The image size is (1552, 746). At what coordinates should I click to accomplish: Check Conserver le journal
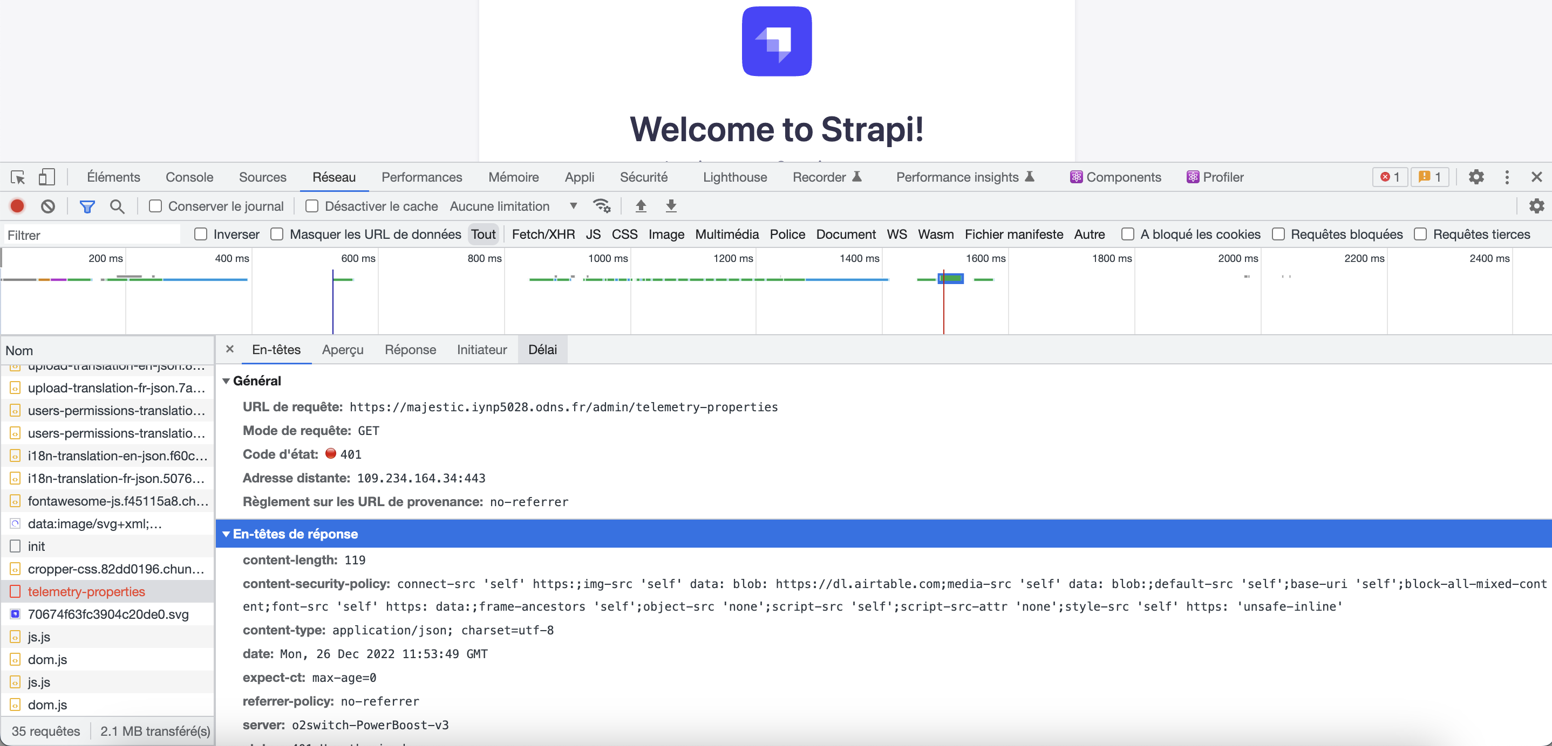(x=155, y=206)
